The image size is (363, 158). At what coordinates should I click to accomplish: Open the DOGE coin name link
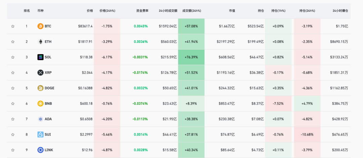click(x=49, y=88)
